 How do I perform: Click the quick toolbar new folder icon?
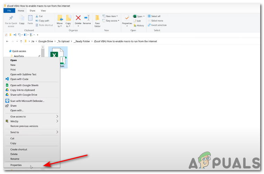(x=10, y=35)
